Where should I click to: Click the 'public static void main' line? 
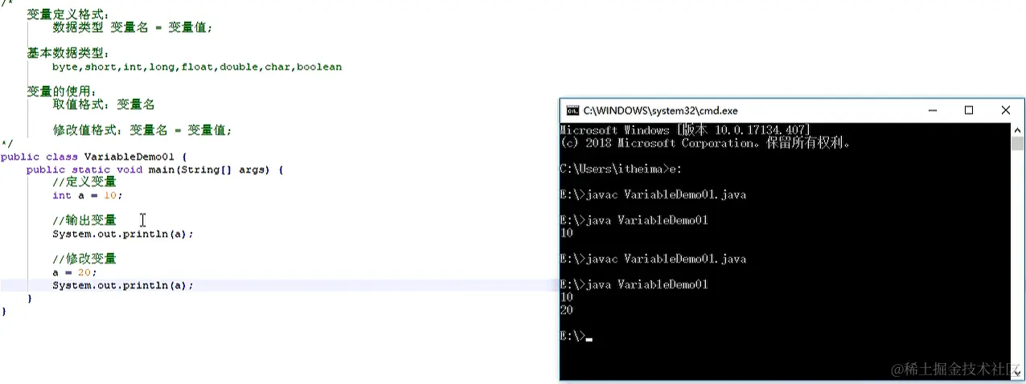[155, 170]
